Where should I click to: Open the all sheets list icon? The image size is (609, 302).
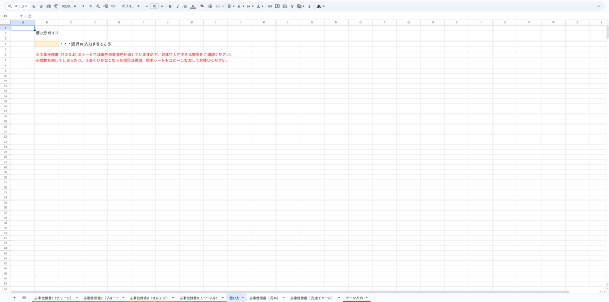[x=24, y=297]
